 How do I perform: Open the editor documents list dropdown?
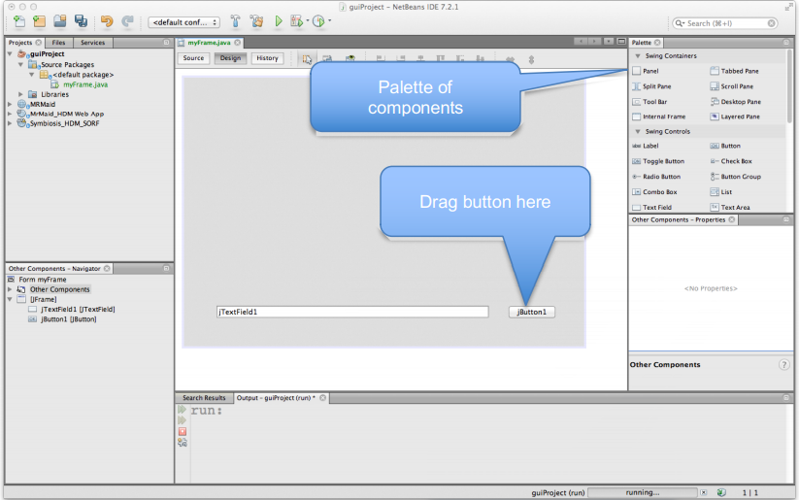pos(609,42)
